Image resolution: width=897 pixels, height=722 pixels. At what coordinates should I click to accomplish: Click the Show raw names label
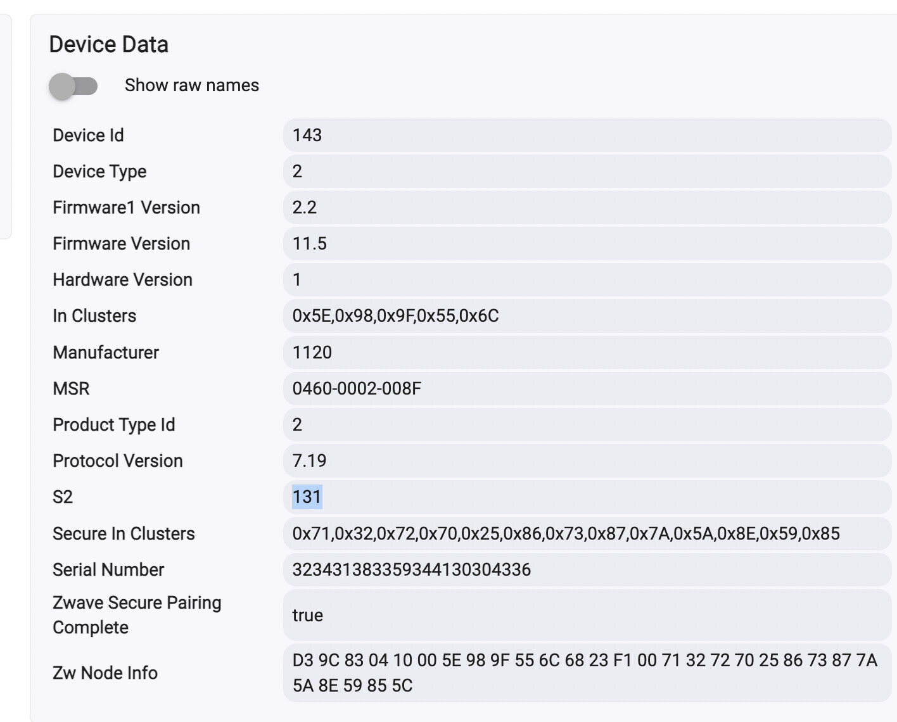tap(192, 85)
